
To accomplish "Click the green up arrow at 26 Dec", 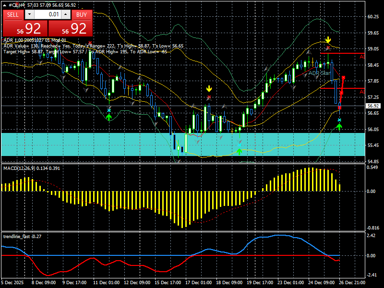I will (x=339, y=127).
